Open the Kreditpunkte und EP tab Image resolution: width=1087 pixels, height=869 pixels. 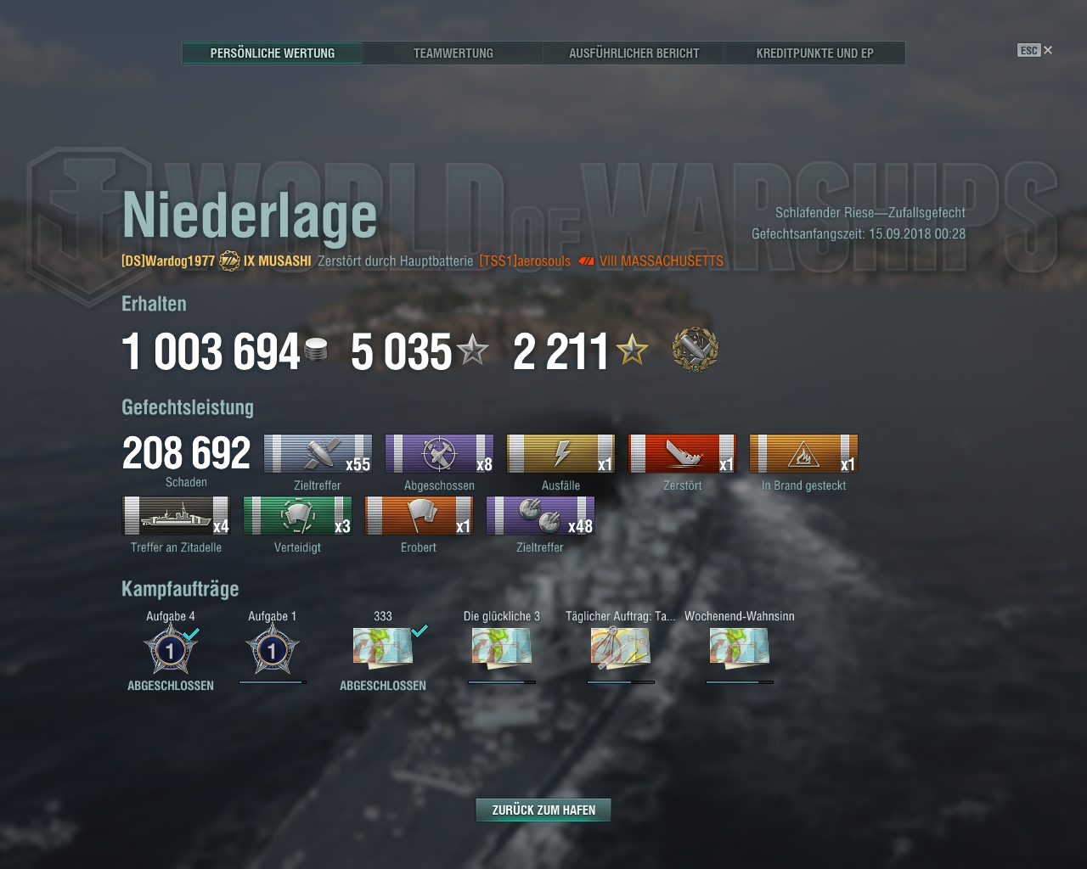point(815,53)
